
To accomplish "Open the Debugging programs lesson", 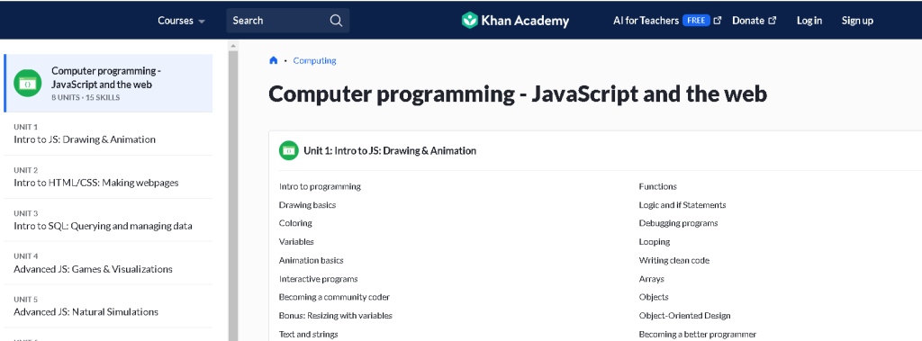I will click(678, 223).
